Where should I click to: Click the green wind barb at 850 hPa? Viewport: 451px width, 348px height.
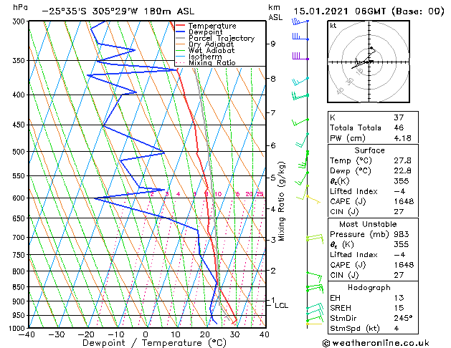pos(315,288)
